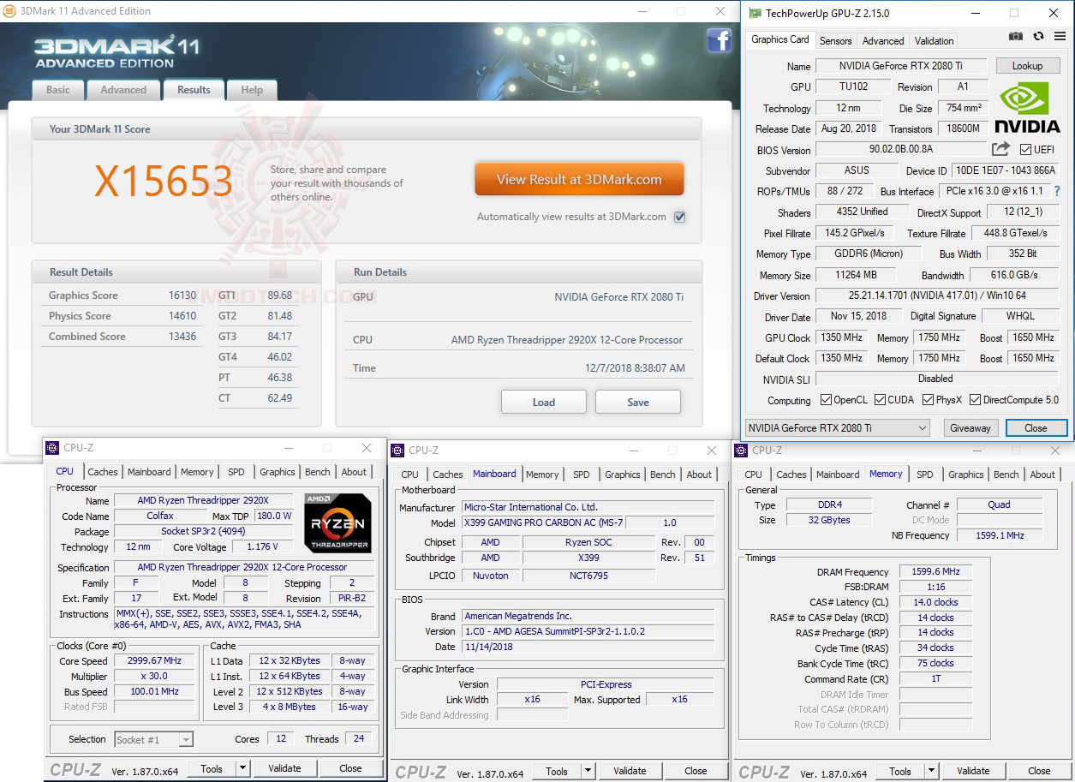Screen dimensions: 1075x782
Task: Click the GPU Name field NVIDIA GeForce RTX 2080 Ti
Action: [901, 66]
